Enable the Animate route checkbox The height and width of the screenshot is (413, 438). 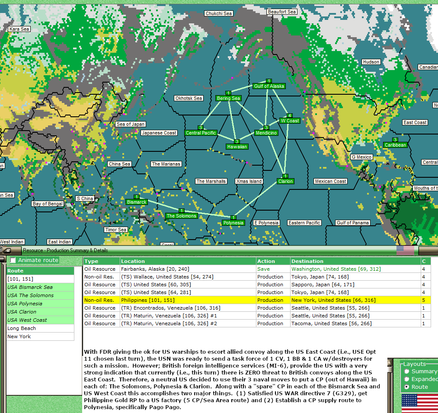coord(13,260)
